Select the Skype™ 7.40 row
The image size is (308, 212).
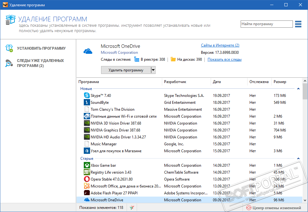pyautogui.click(x=189, y=96)
